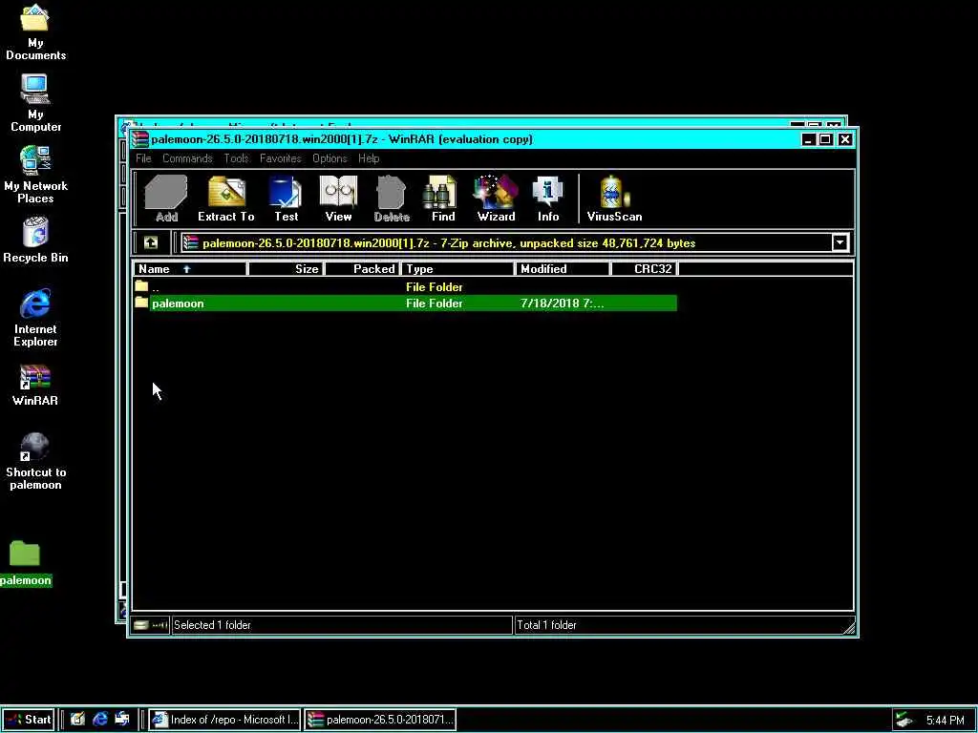This screenshot has width=978, height=733.
Task: Open the Options menu
Action: 330,158
